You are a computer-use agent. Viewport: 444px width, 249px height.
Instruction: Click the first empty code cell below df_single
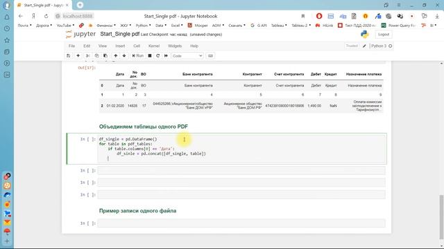[241, 171]
